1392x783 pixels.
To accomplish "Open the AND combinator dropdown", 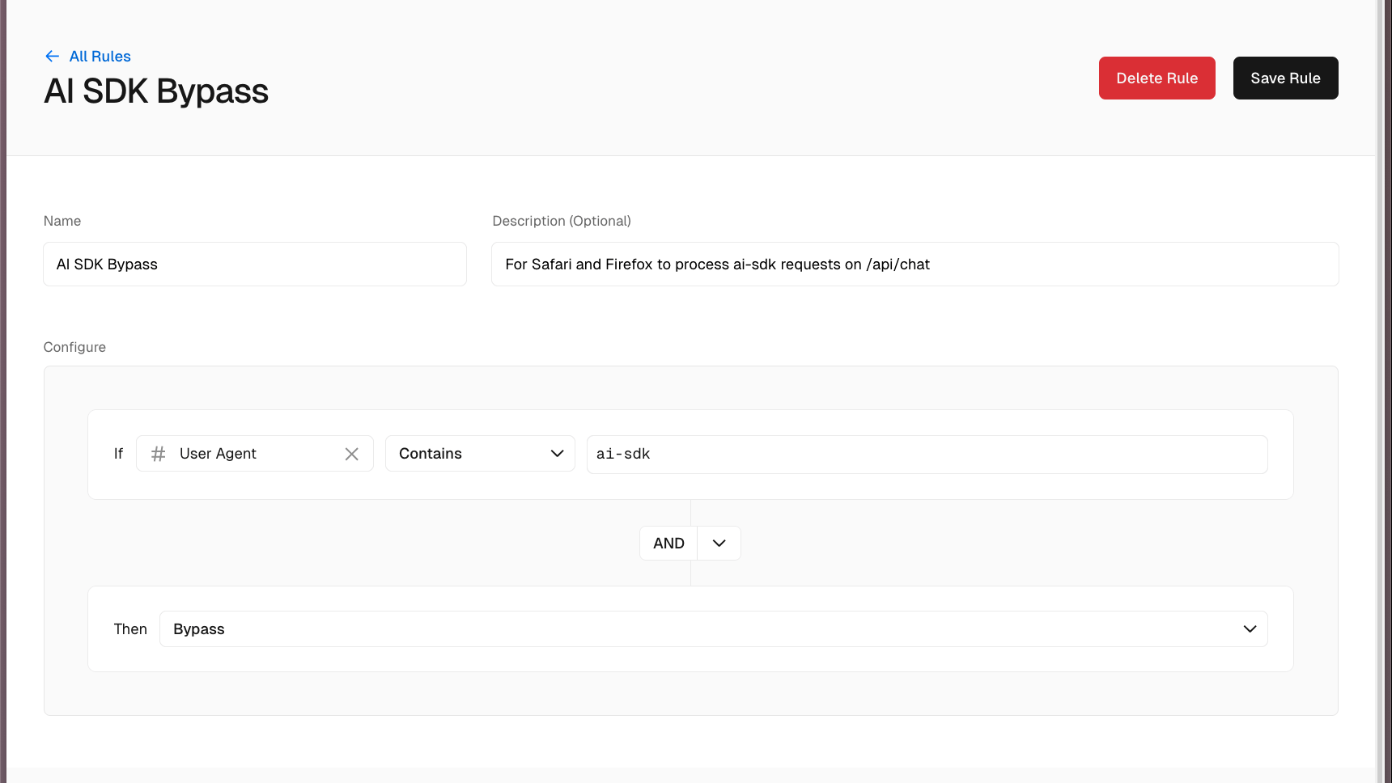I will (x=689, y=543).
